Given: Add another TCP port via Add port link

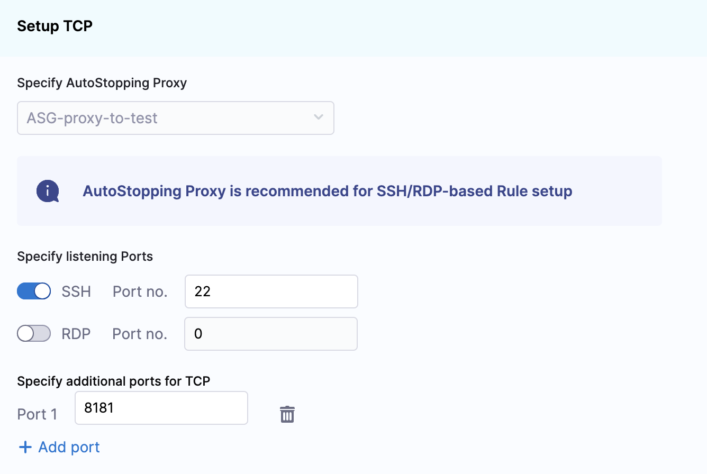Looking at the screenshot, I should click(59, 448).
